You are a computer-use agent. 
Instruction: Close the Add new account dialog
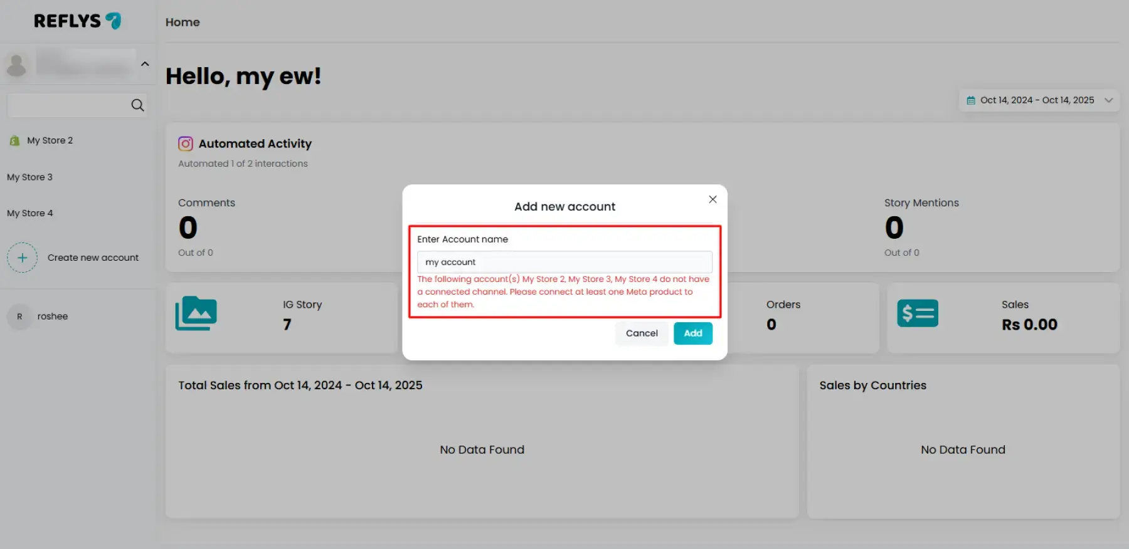pyautogui.click(x=713, y=199)
